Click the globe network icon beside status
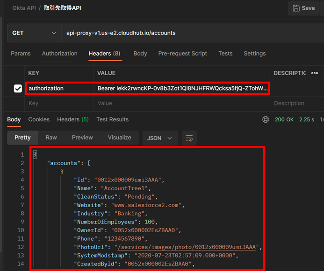This screenshot has height=271, width=324. [266, 119]
